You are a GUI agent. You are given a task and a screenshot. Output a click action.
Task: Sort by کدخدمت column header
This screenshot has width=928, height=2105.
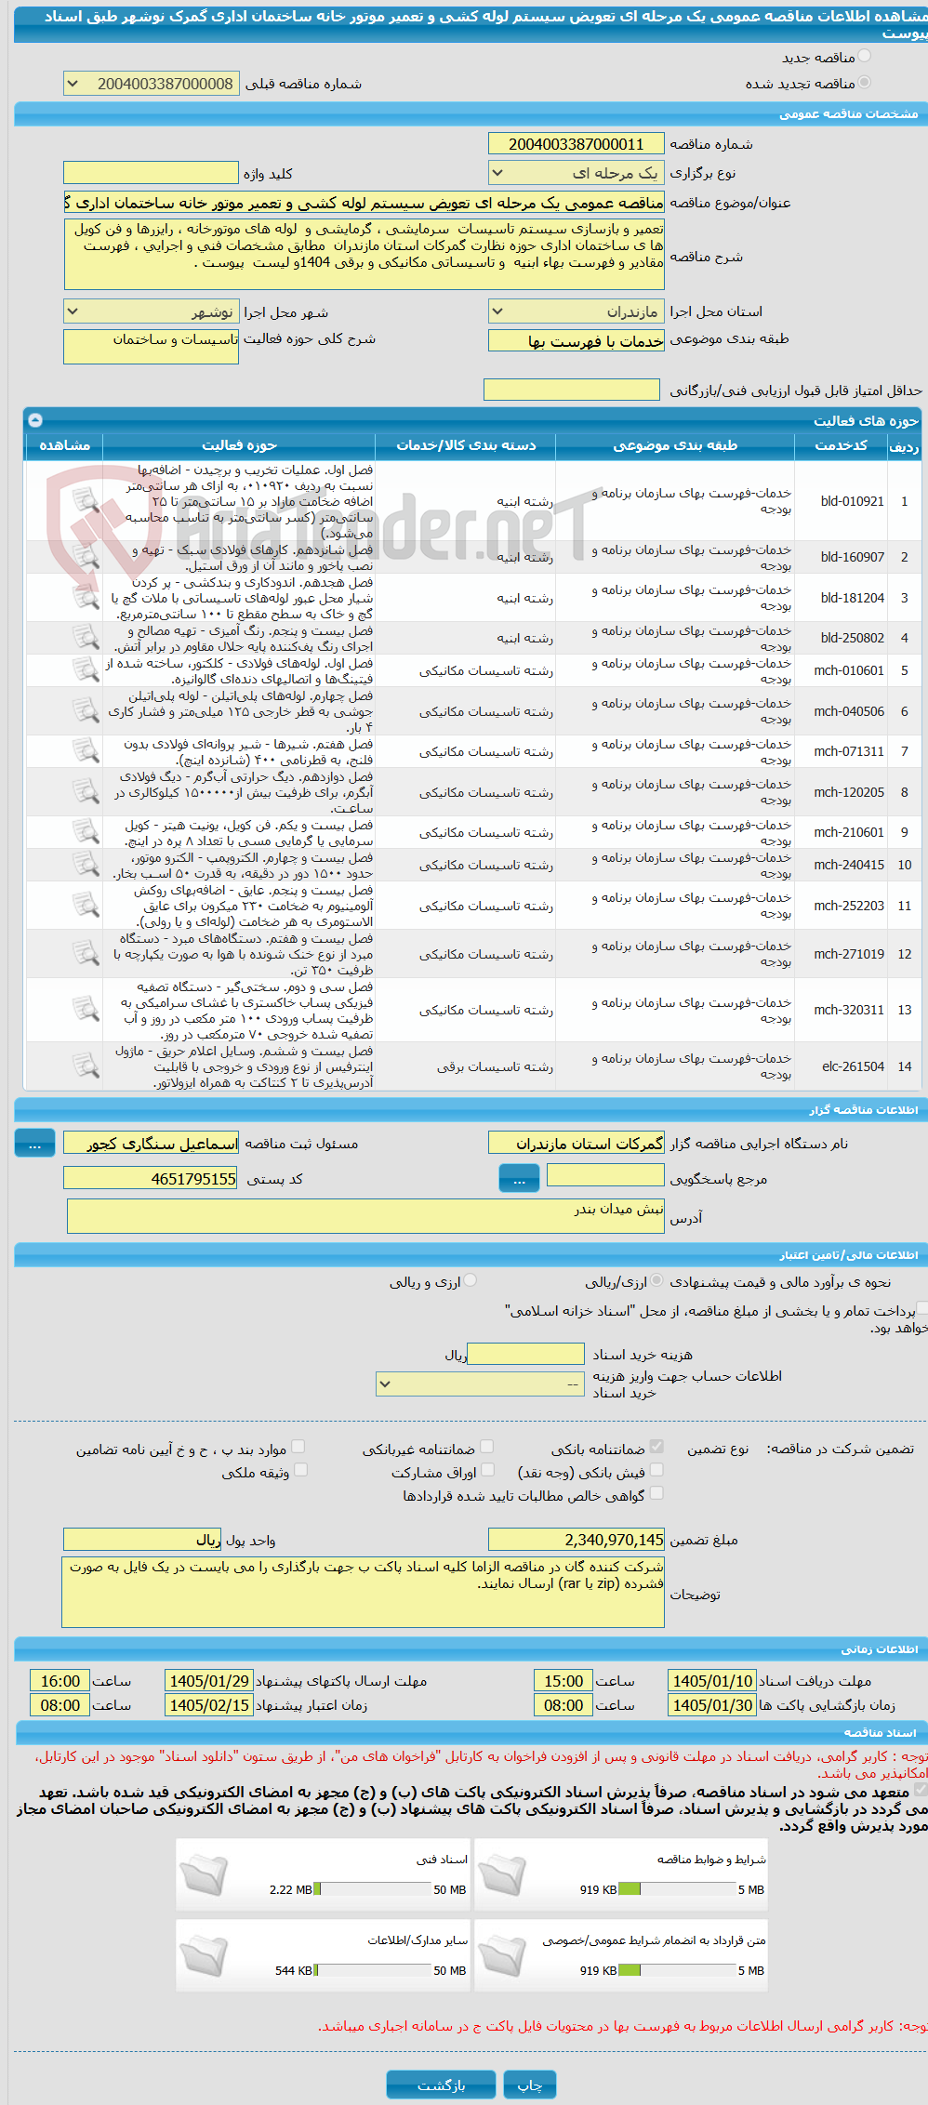click(x=841, y=446)
